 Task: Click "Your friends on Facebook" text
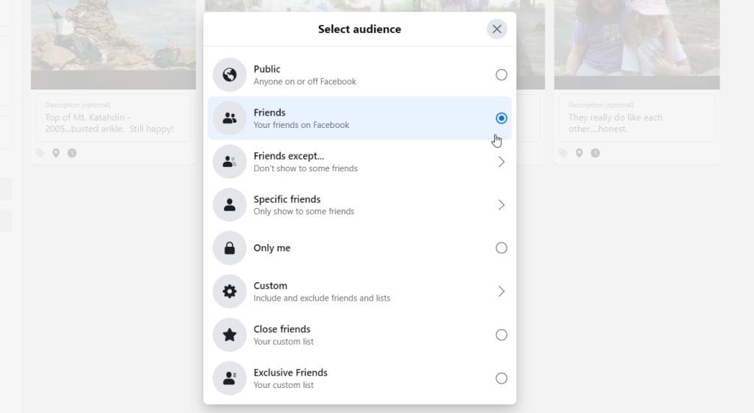point(301,125)
